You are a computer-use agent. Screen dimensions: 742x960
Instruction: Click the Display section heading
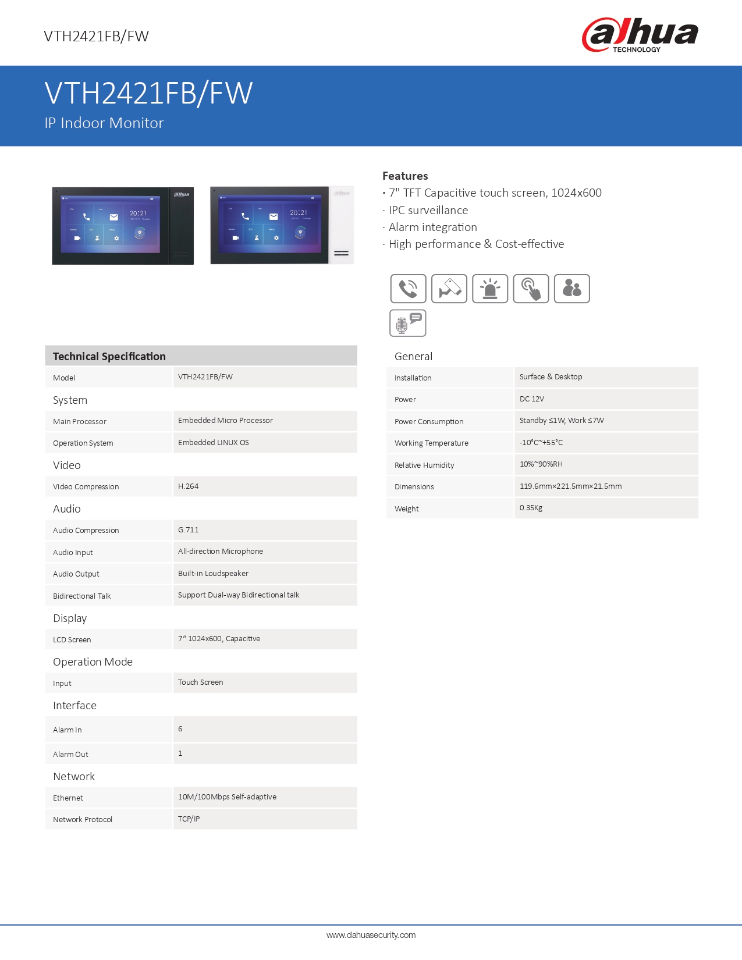(70, 618)
